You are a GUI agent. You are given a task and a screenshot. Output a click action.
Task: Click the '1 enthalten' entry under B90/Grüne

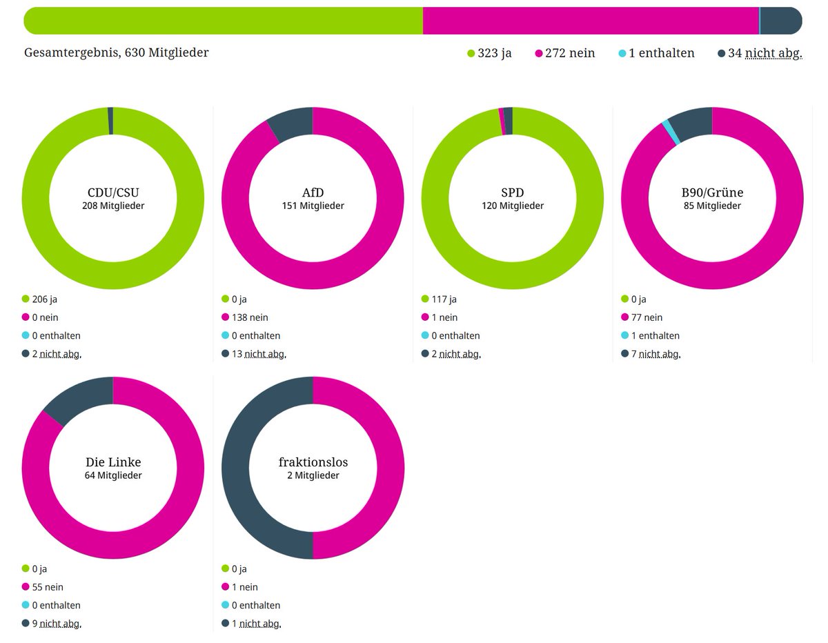655,335
